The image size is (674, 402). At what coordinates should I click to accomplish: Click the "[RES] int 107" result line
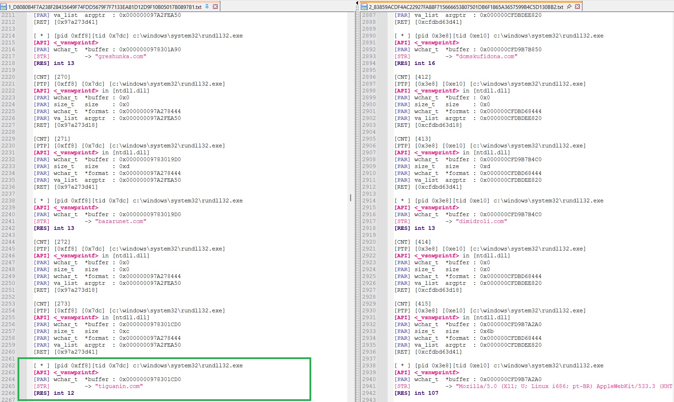[416, 393]
